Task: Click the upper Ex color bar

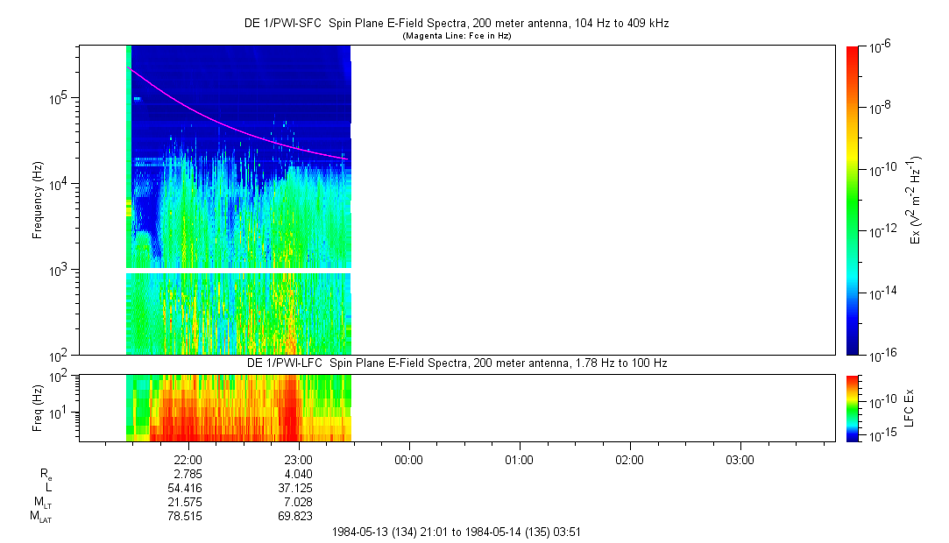Action: (x=852, y=200)
